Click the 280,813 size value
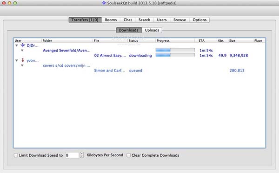This screenshot has width=279, height=173. click(x=237, y=70)
